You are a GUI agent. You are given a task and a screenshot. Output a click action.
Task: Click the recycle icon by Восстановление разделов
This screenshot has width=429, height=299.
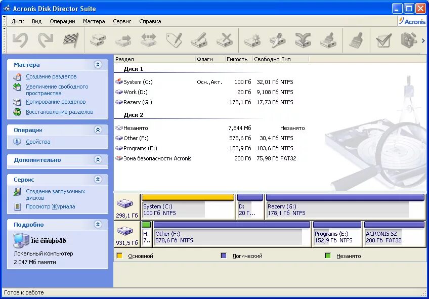pos(17,112)
